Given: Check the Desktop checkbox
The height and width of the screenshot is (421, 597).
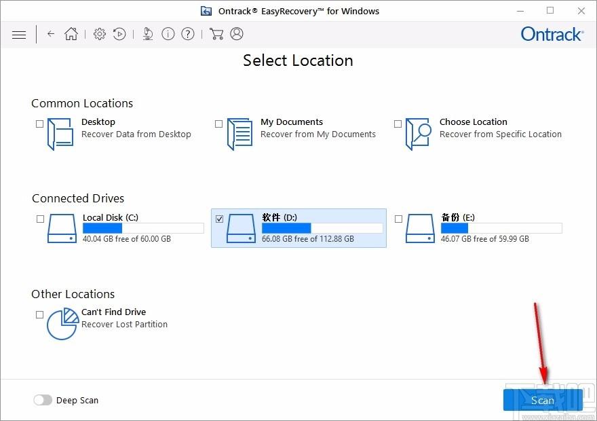Looking at the screenshot, I should pyautogui.click(x=39, y=124).
